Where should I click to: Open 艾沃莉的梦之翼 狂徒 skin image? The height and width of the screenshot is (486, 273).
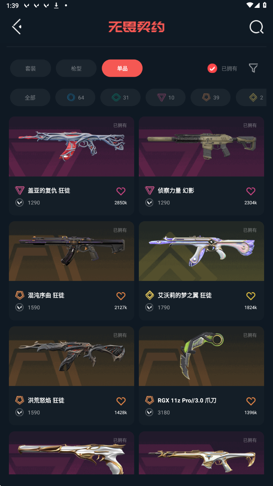click(201, 251)
